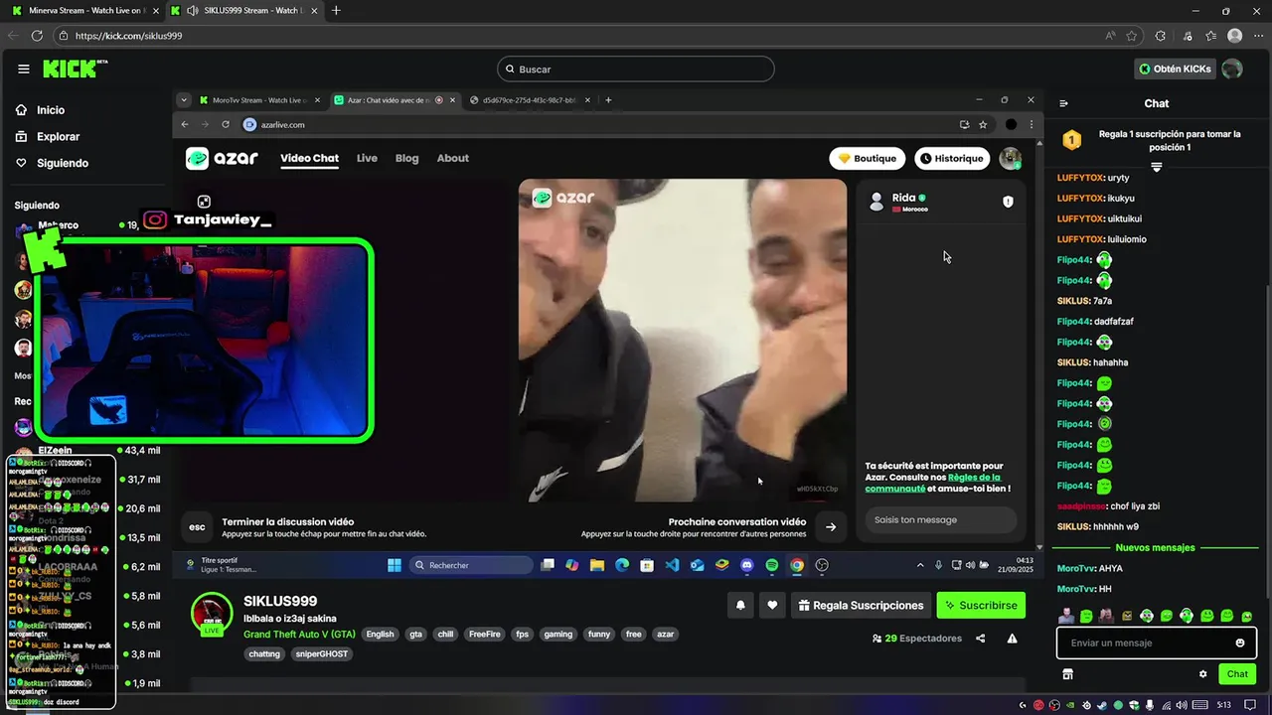Click Edge read aloud icon in address bar
Viewport: 1272px width, 715px height.
click(x=1110, y=36)
